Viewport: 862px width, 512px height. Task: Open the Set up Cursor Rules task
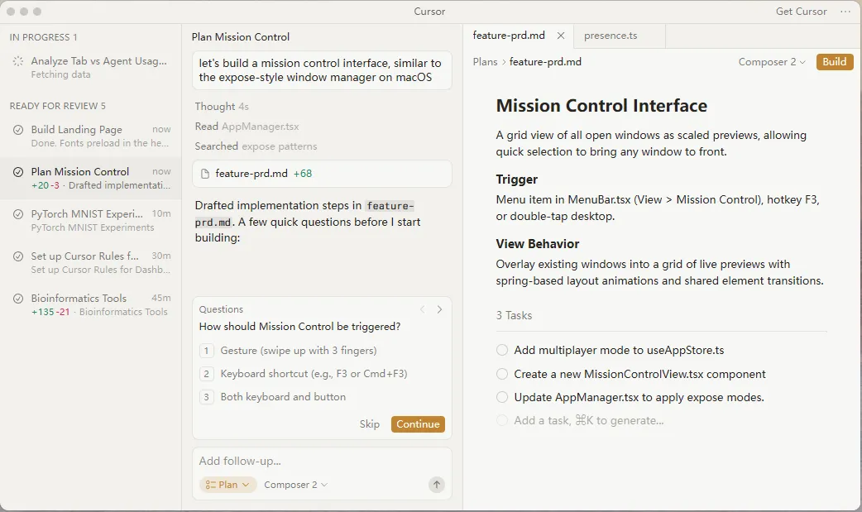click(x=91, y=262)
